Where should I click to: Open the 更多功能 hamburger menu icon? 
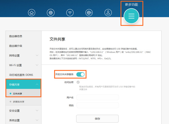pos(131,16)
